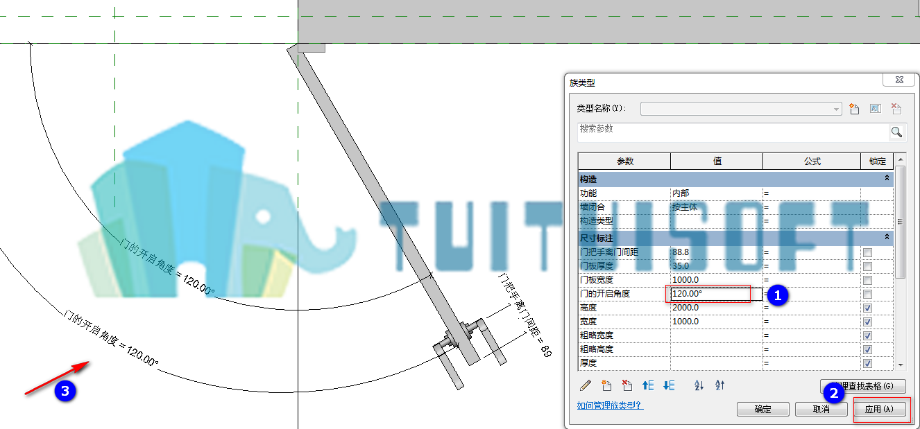Image resolution: width=920 pixels, height=429 pixels.
Task: Click the 取消 button
Action: coord(821,409)
